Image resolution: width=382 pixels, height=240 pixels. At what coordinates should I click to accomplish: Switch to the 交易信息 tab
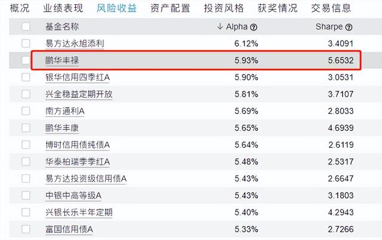coord(331,8)
